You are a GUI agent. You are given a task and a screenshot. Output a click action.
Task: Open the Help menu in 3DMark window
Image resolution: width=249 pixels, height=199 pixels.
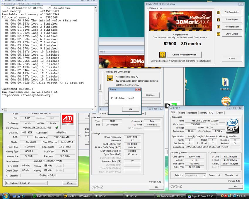coord(103,52)
